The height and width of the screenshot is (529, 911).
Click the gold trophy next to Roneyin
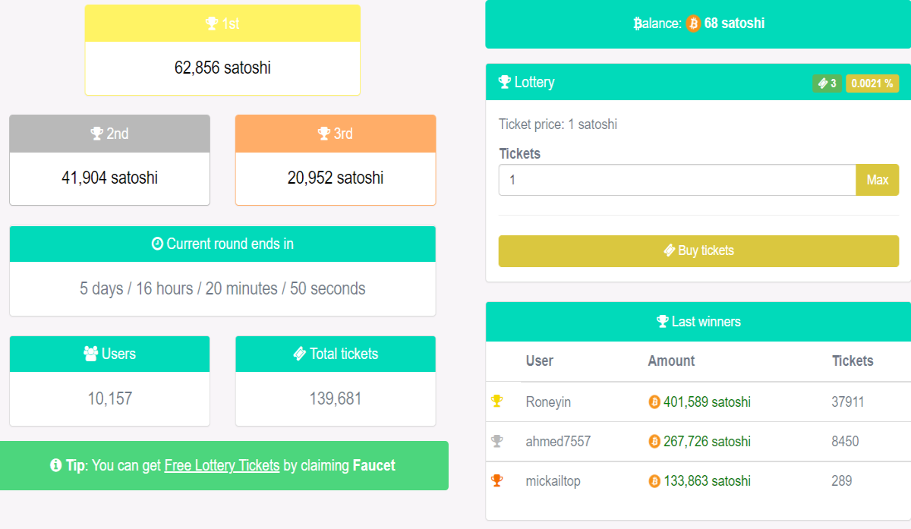(496, 401)
